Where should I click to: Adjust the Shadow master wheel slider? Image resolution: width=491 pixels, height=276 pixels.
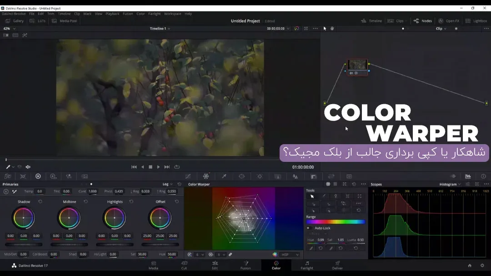tap(24, 245)
